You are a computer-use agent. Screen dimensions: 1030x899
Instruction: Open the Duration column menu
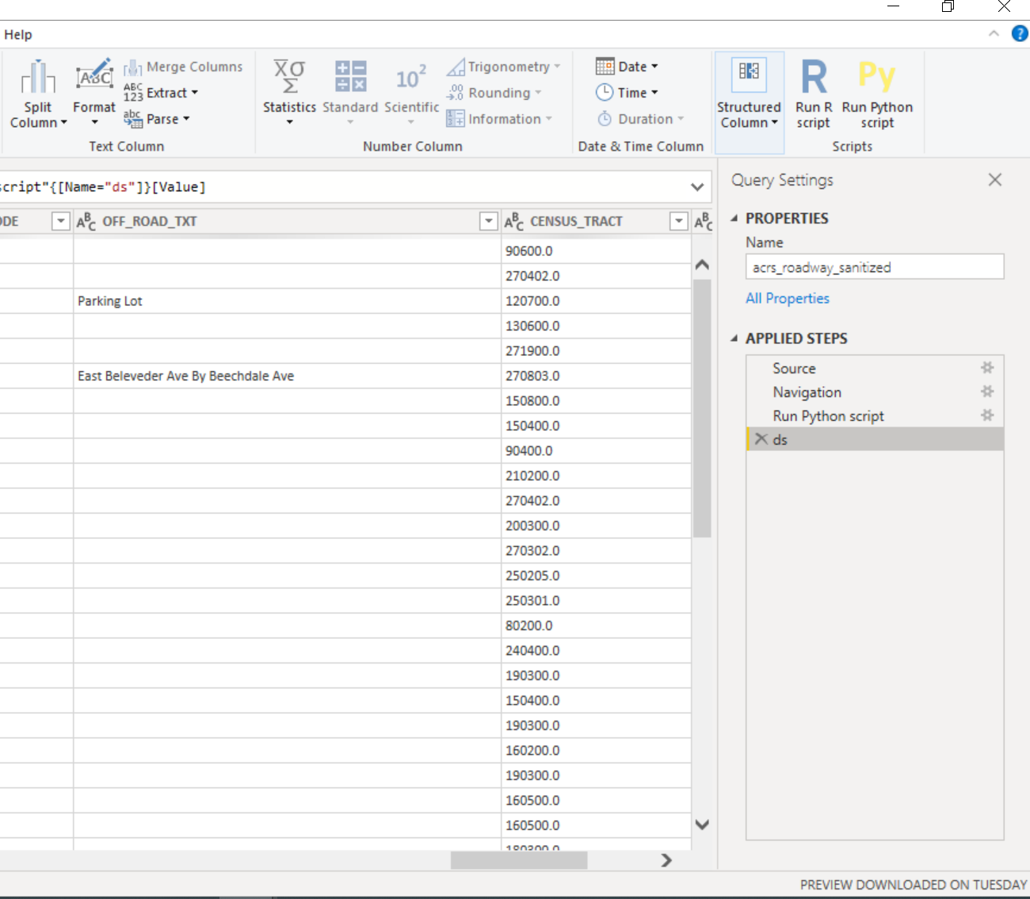click(640, 119)
